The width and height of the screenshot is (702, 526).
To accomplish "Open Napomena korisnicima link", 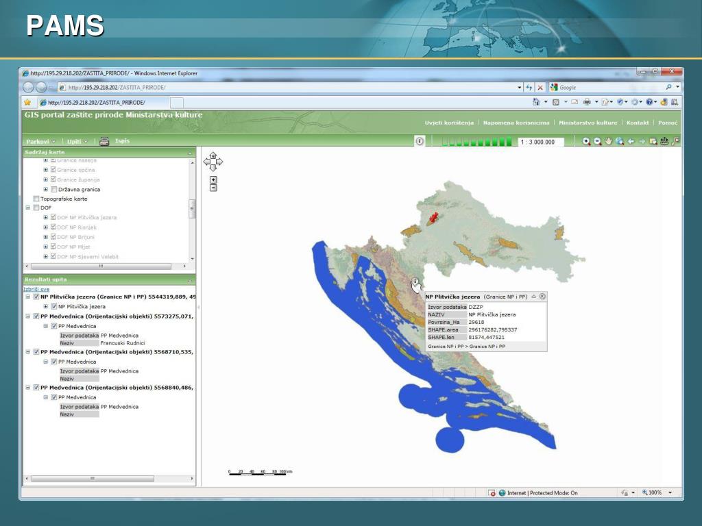I will (x=516, y=123).
